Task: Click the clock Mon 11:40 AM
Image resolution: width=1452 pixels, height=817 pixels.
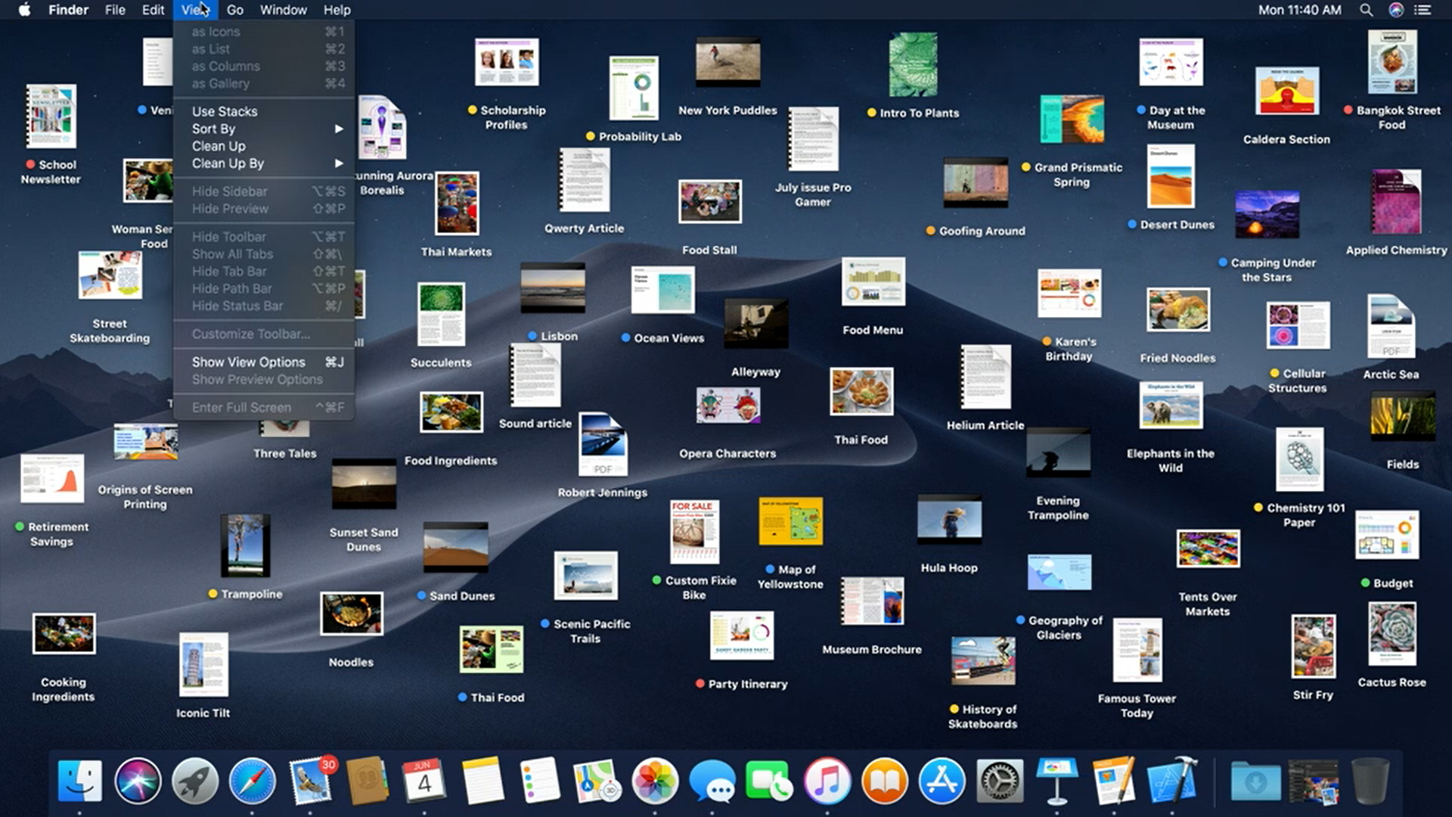Action: tap(1299, 10)
